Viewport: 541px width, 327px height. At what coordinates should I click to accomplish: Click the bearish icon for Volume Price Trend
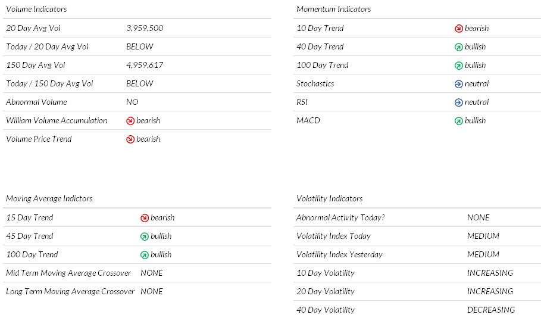[130, 139]
